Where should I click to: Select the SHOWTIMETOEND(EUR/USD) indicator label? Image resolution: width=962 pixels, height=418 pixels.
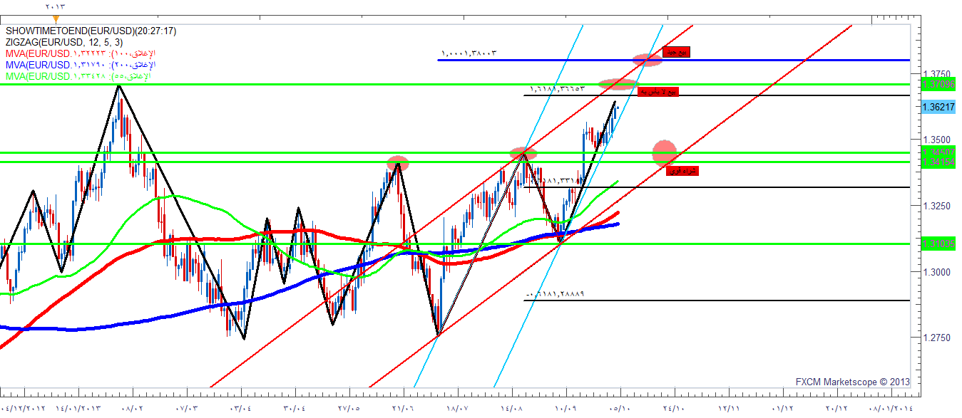pyautogui.click(x=91, y=31)
